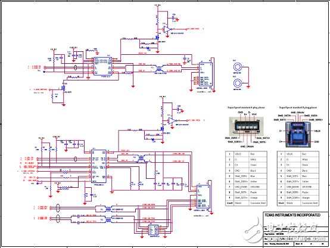The image size is (330, 248).
Task: Click the SuperSpeed standard B plug pinout heading
Action: click(x=298, y=107)
